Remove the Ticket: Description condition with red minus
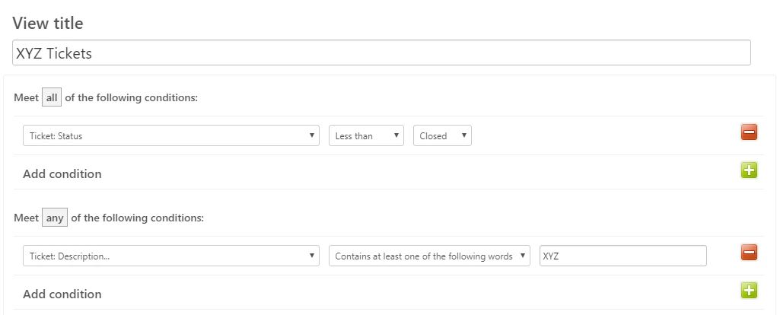 pyautogui.click(x=749, y=253)
